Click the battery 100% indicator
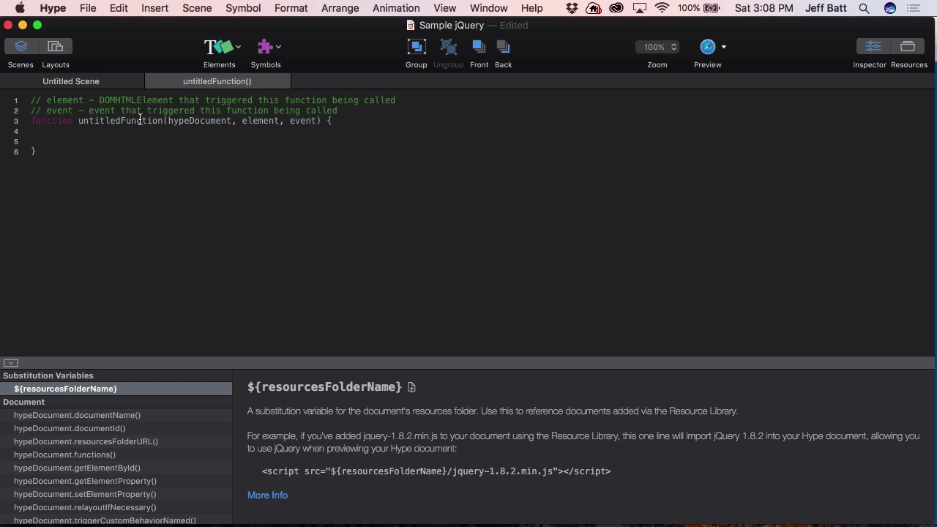The height and width of the screenshot is (527, 937). click(x=698, y=8)
